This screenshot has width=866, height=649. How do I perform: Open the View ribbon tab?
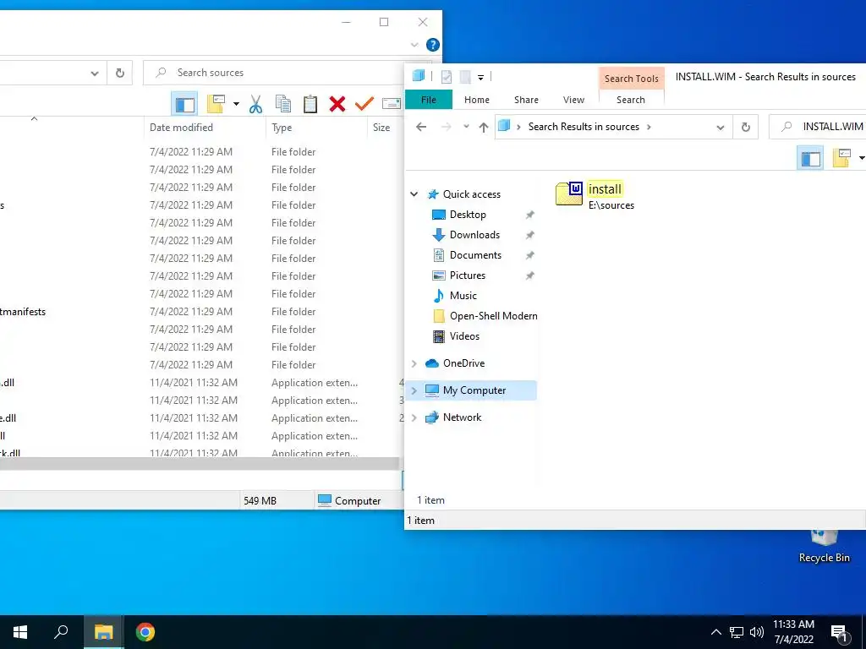coord(574,100)
